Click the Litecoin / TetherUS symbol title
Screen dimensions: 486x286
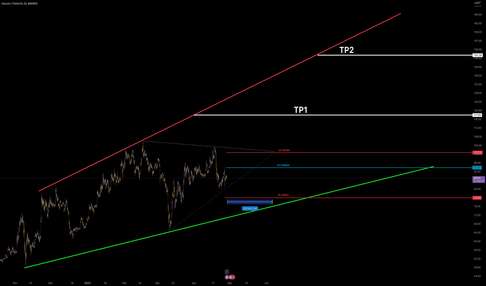pos(19,4)
